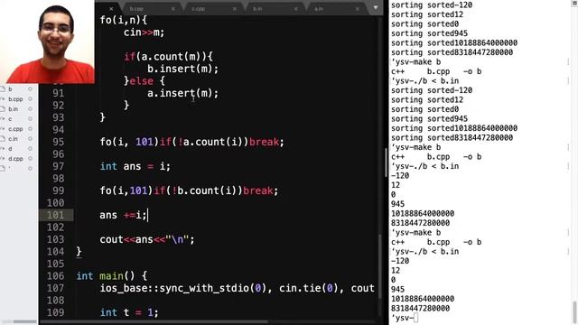Open file d in the sidebar
The width and height of the screenshot is (578, 325).
pos(10,149)
